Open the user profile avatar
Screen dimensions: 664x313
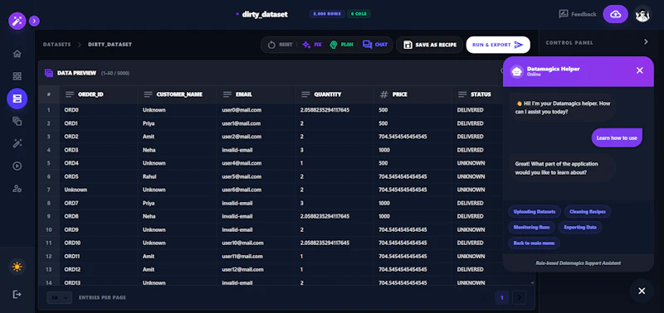coord(642,14)
